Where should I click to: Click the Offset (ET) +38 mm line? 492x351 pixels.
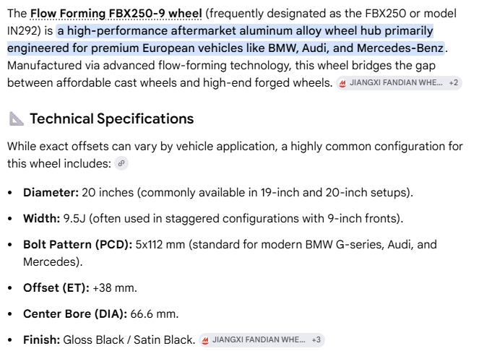point(80,287)
